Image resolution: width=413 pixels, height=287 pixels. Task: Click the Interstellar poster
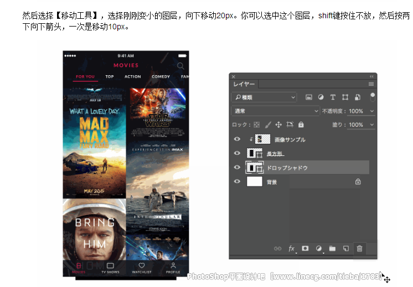[x=158, y=187]
